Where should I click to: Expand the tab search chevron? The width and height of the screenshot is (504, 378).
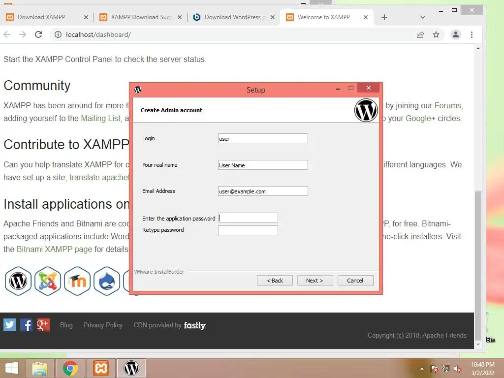point(423,17)
